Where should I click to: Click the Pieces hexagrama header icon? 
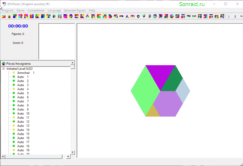pos(4,64)
